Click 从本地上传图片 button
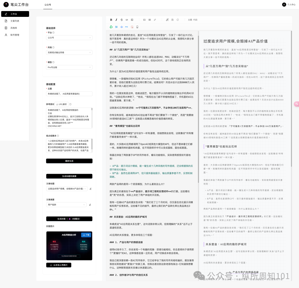The height and width of the screenshot is (288, 299). pos(59,265)
